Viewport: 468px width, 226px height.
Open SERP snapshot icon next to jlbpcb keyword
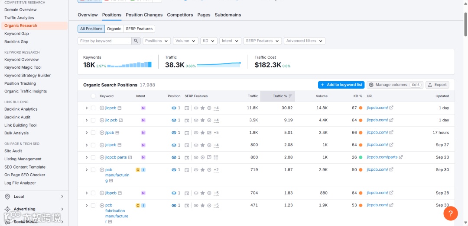pyautogui.click(x=120, y=193)
